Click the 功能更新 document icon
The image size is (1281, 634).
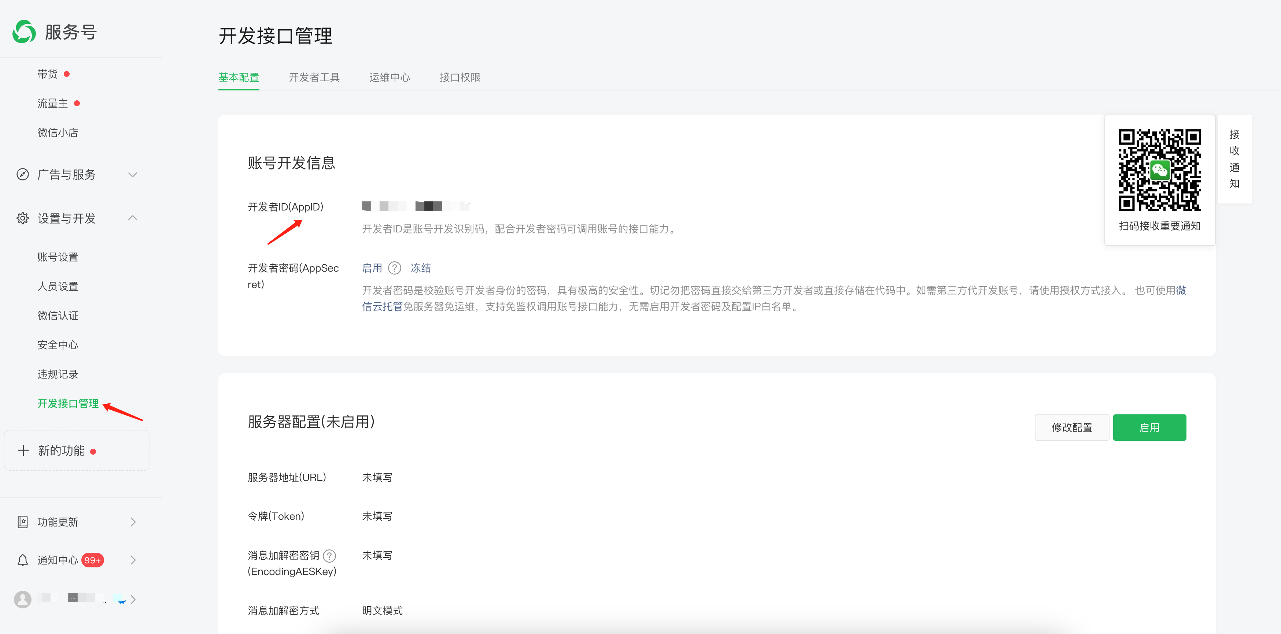click(x=22, y=522)
